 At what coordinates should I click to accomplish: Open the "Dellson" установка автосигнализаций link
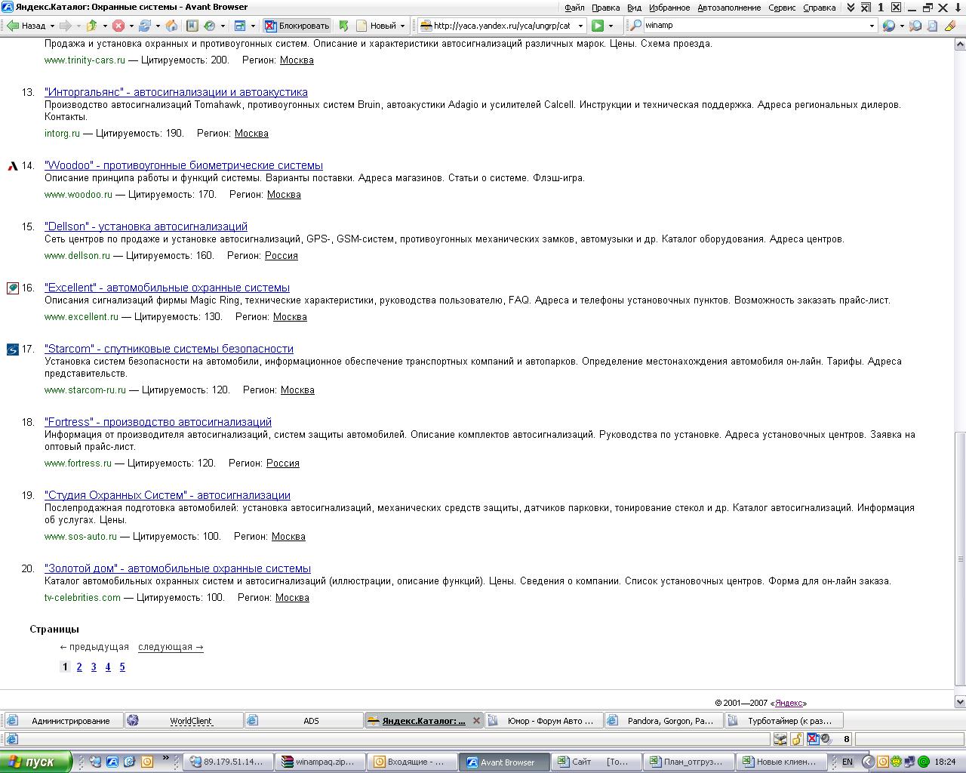146,226
